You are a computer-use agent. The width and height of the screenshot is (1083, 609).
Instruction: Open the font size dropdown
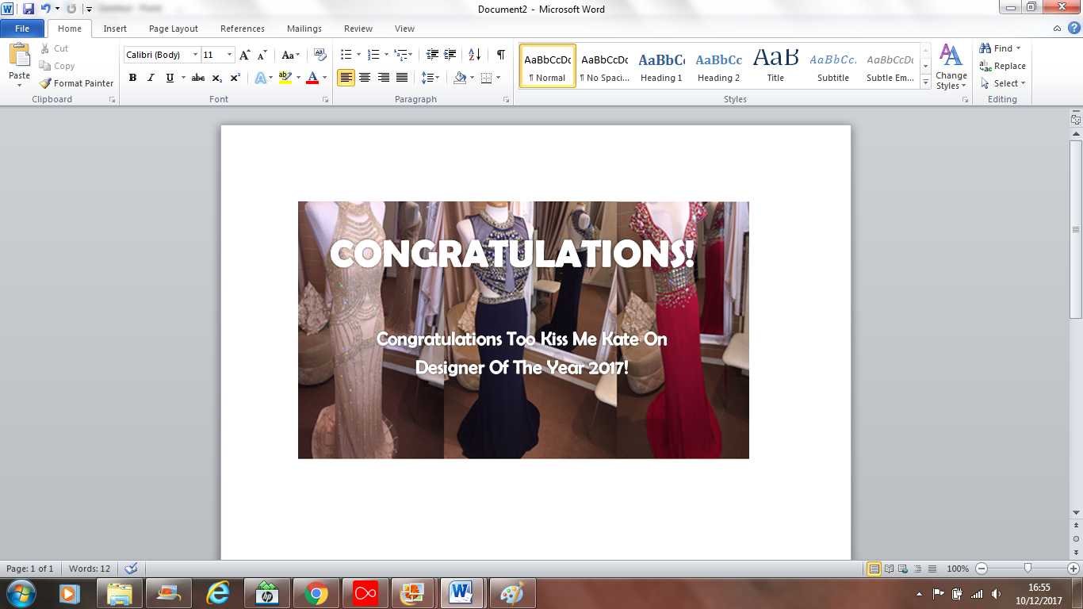(x=230, y=55)
